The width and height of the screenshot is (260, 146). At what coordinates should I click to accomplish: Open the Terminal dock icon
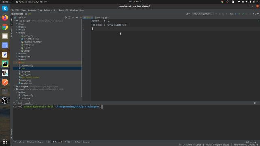[x=5, y=91]
